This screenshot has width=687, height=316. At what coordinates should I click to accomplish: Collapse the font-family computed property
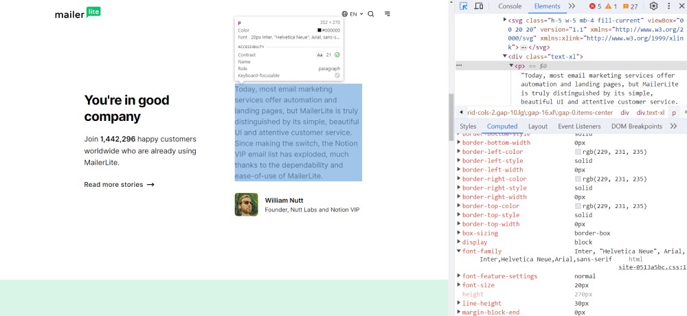[459, 251]
